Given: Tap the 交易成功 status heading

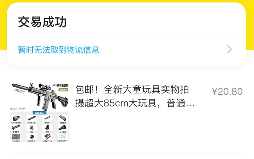Looking at the screenshot, I should 42,22.
